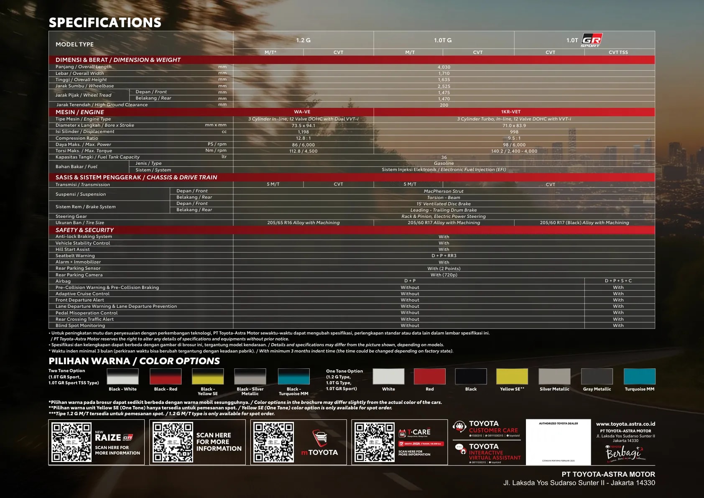Viewport: 704px width, 498px height.
Task: Click the GR Sport logo in table header
Action: (x=592, y=40)
